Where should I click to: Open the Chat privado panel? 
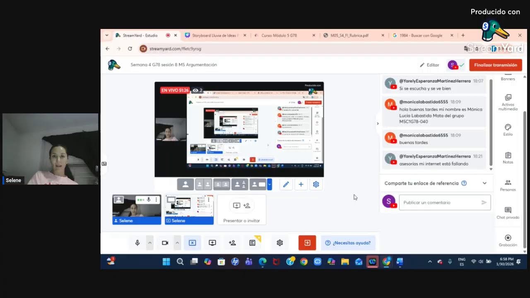point(508,213)
